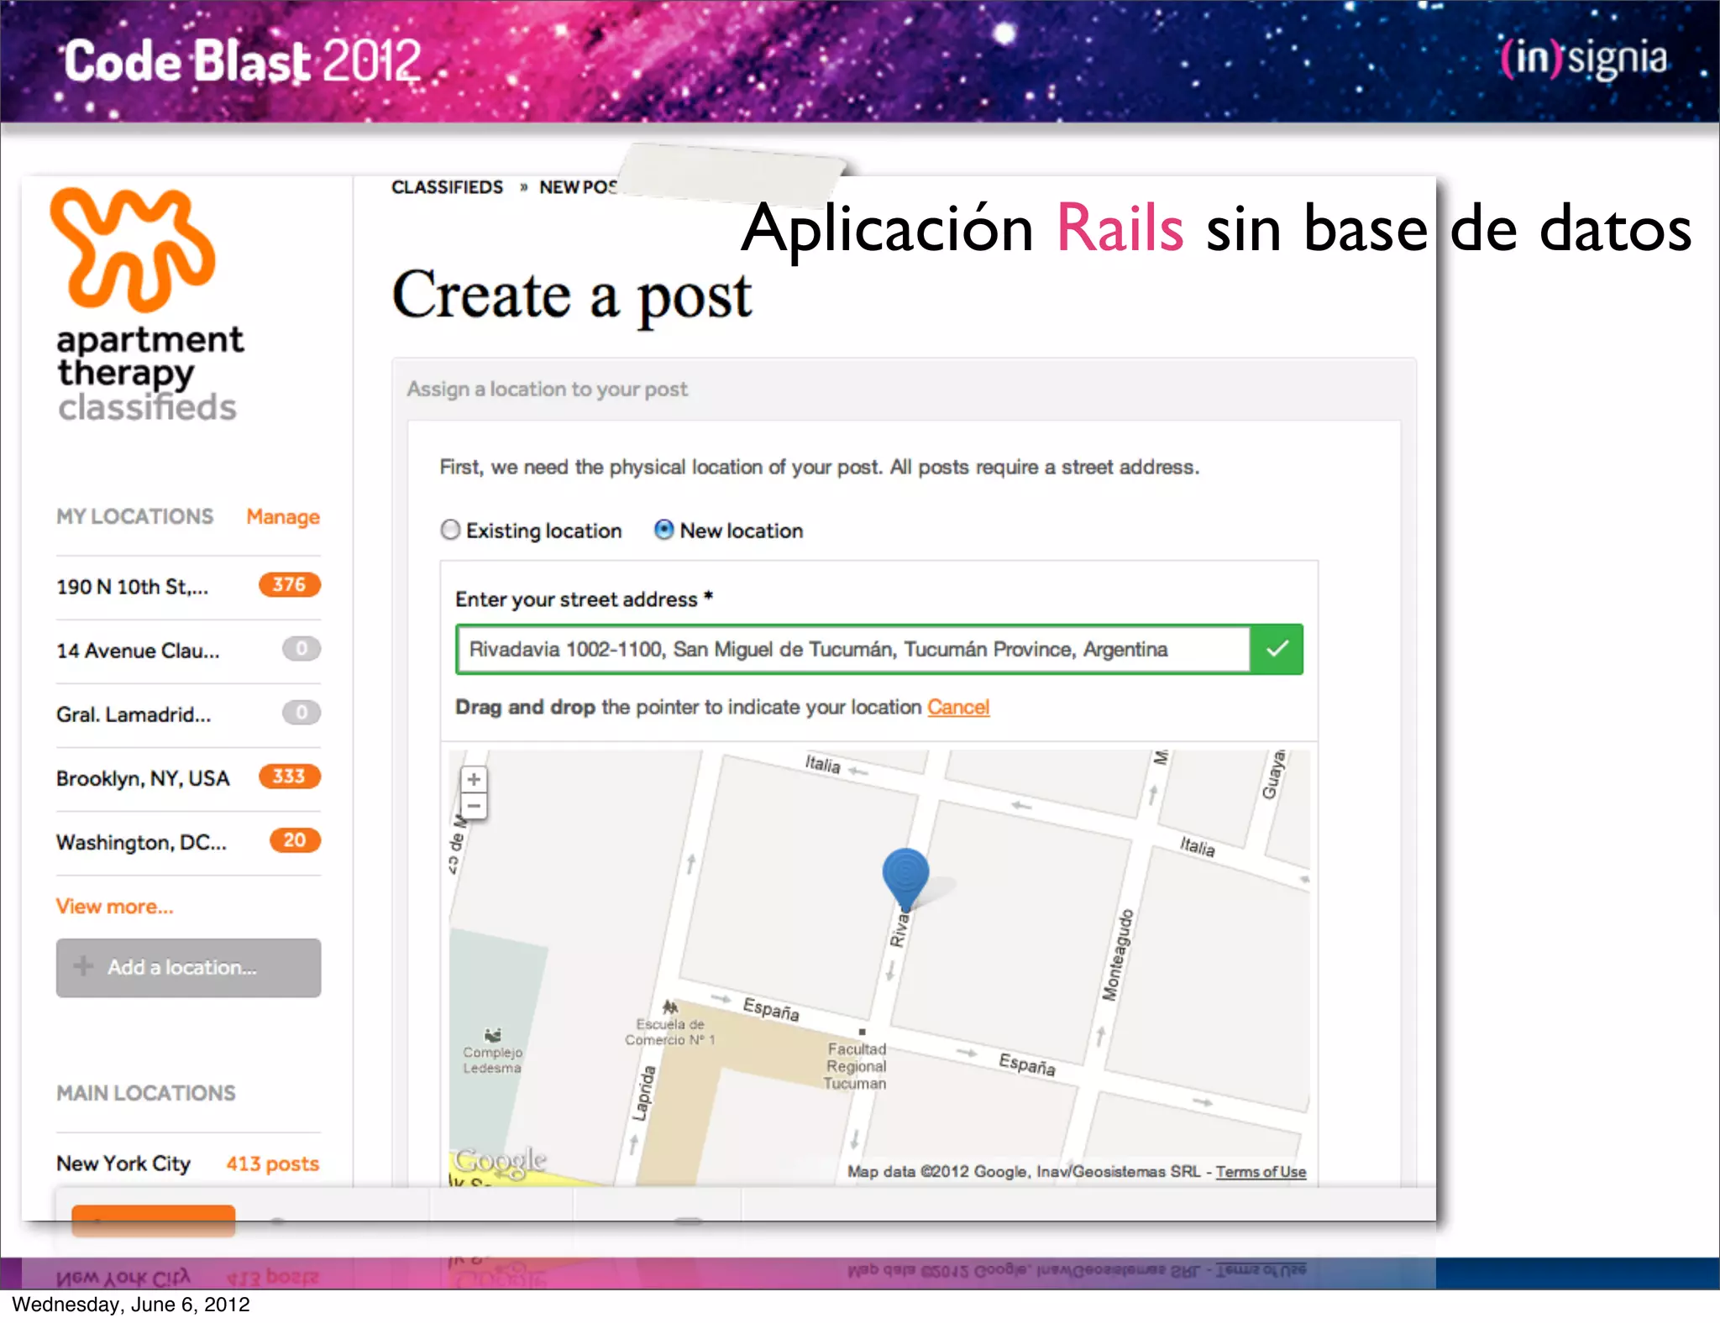
Task: Go to CLASSIFIEDS breadcrumb
Action: 447,187
